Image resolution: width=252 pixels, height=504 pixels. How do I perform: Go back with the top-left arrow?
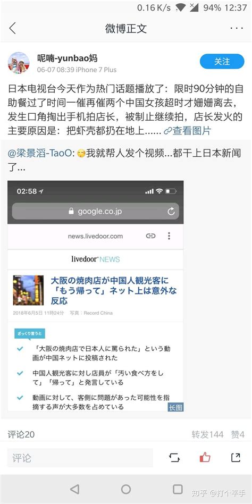pyautogui.click(x=12, y=28)
